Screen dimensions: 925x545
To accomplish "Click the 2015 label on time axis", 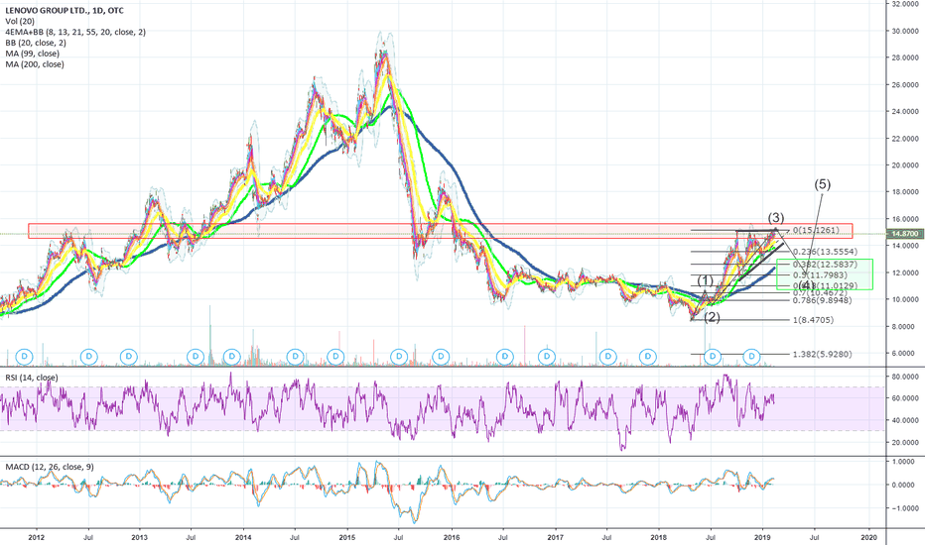I will point(347,537).
